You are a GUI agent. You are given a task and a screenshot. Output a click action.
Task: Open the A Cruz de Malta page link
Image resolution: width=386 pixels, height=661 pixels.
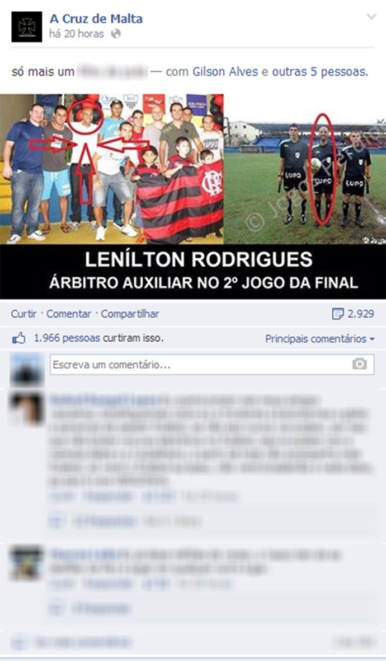click(96, 18)
